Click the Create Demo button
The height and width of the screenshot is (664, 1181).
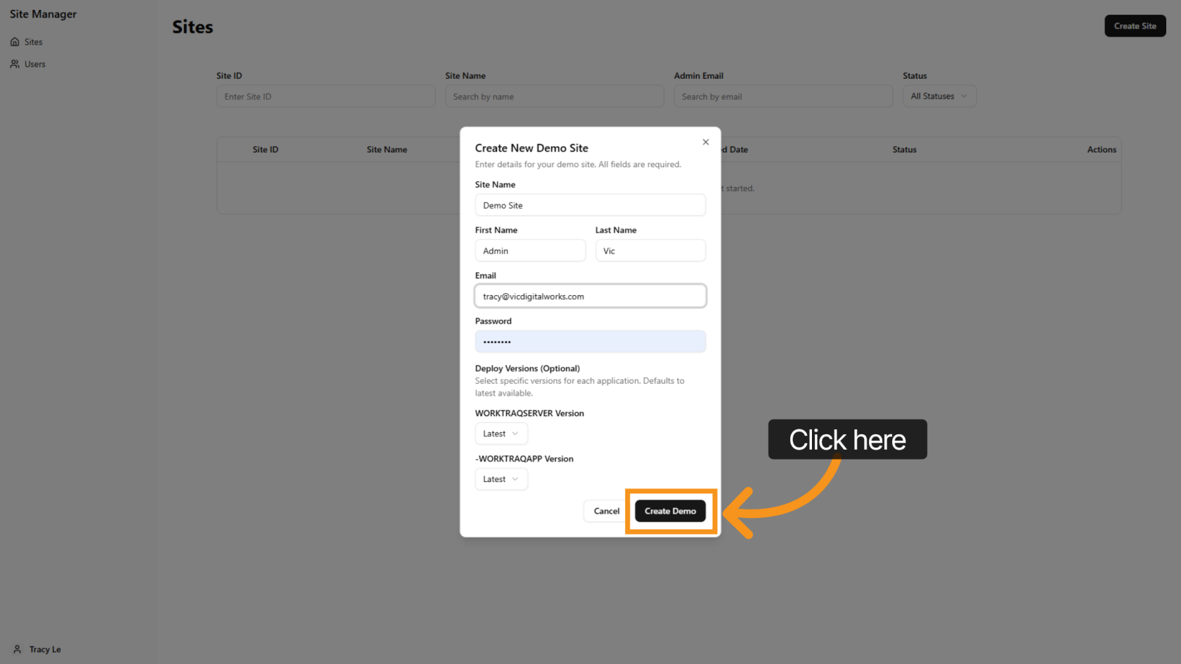click(670, 511)
